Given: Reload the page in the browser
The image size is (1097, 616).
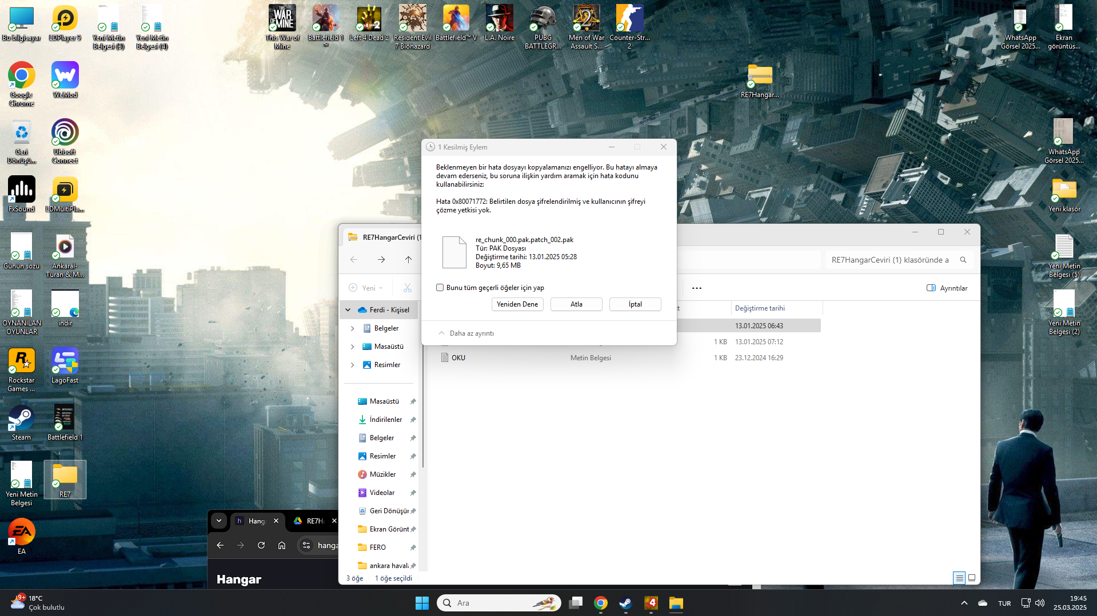Looking at the screenshot, I should 261,545.
